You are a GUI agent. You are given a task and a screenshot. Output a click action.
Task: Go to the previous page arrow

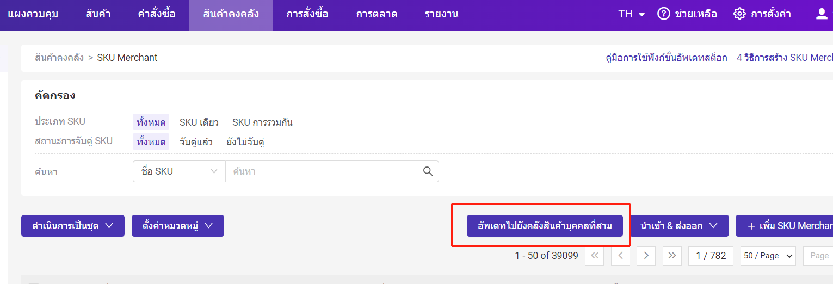(x=620, y=256)
